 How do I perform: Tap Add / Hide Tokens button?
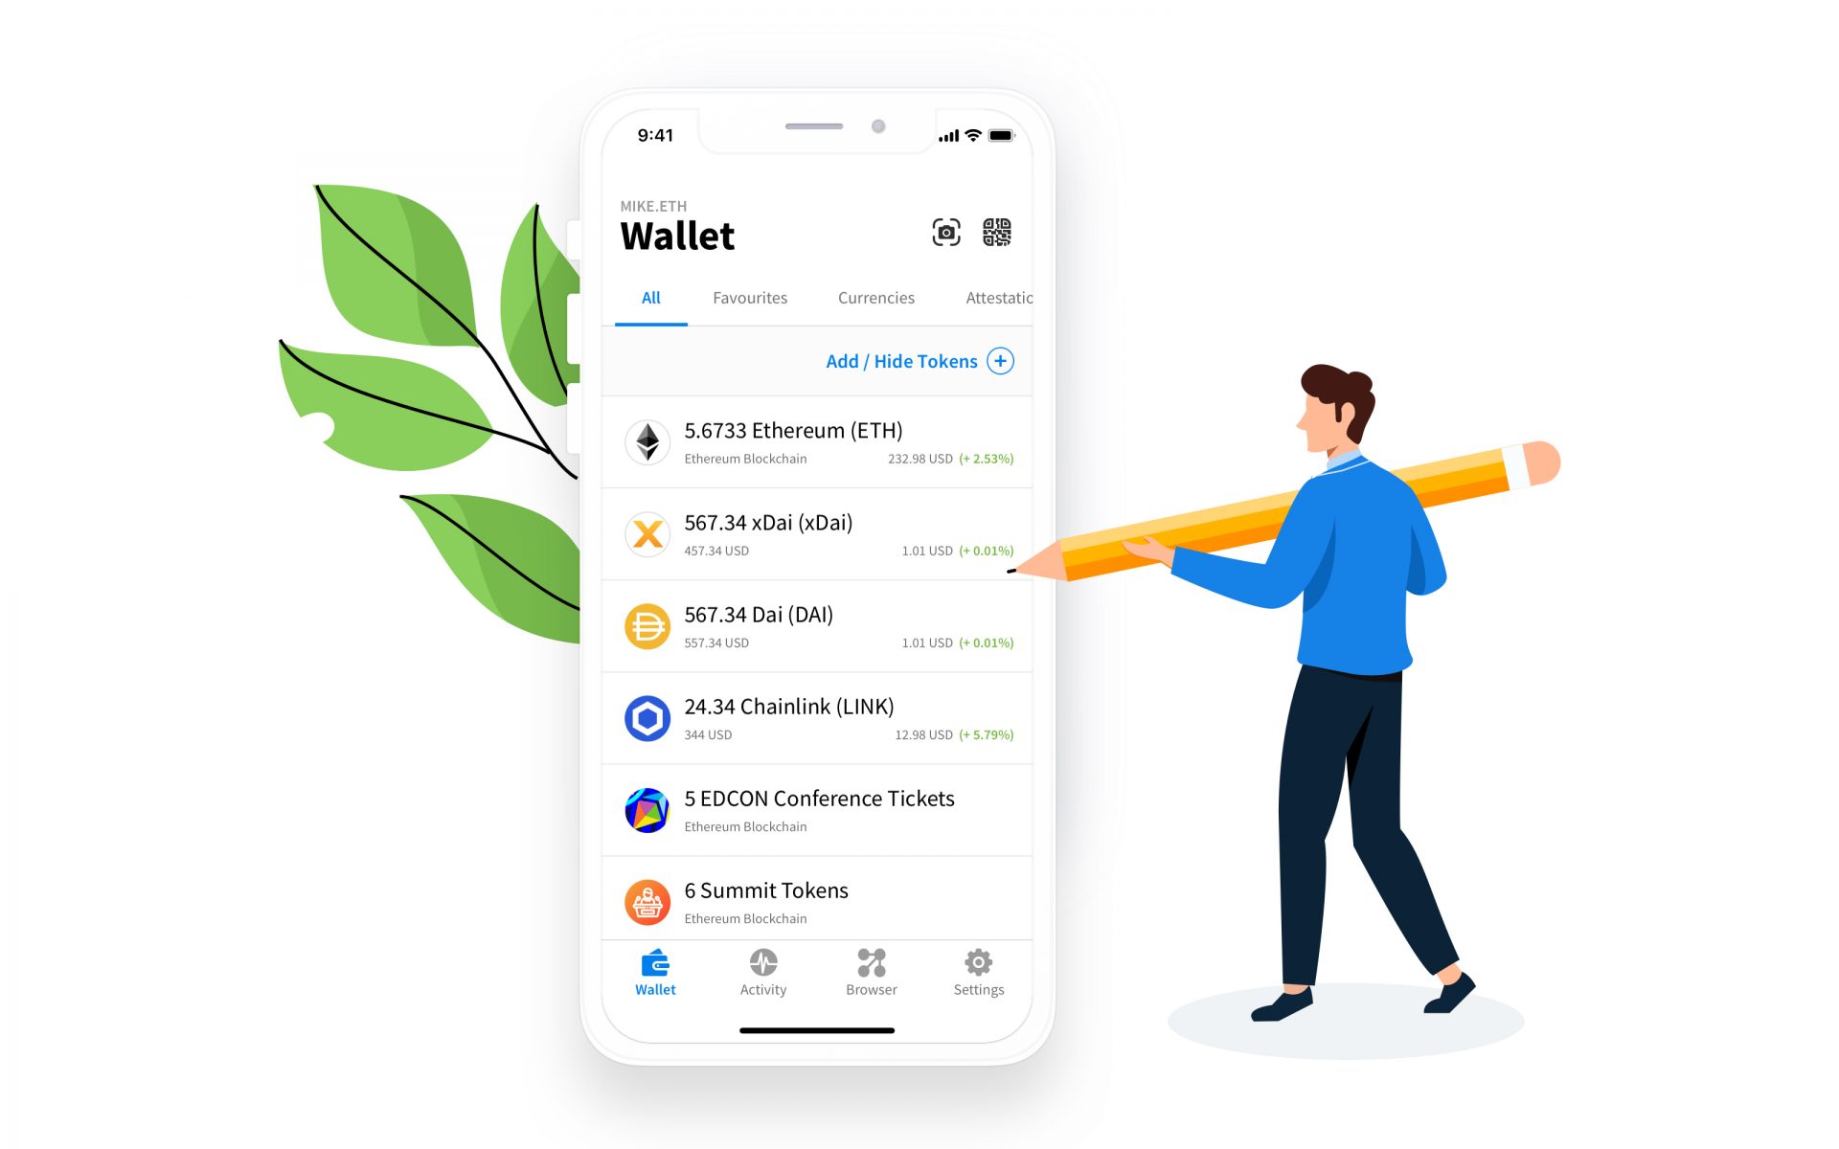(x=920, y=360)
